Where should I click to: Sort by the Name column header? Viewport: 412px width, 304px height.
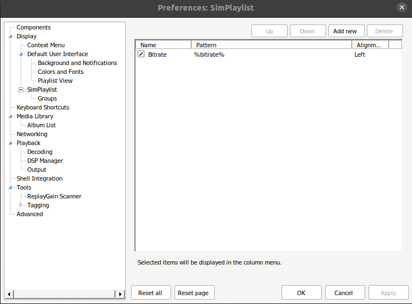pos(163,45)
